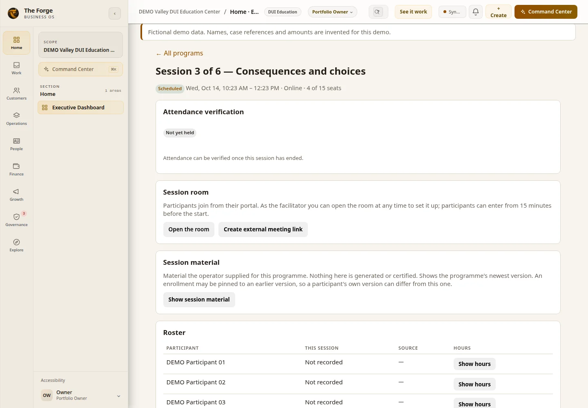Open the top-right Command Center button
The image size is (588, 408).
coord(546,12)
